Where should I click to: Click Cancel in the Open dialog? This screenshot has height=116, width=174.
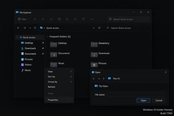point(159,100)
